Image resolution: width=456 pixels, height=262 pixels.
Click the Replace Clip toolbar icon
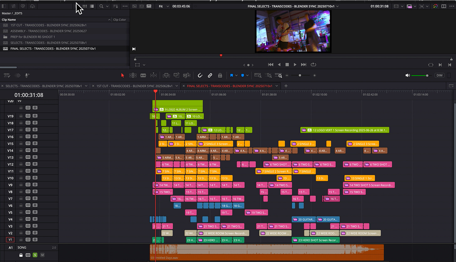187,75
